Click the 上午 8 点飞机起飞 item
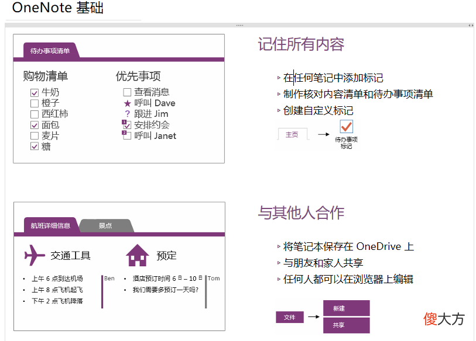The width and height of the screenshot is (476, 341). (x=57, y=290)
